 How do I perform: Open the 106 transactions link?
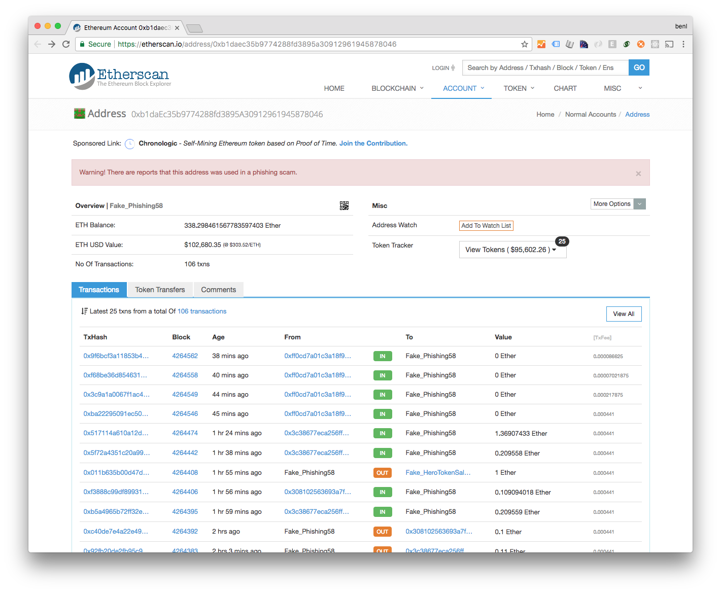[202, 311]
